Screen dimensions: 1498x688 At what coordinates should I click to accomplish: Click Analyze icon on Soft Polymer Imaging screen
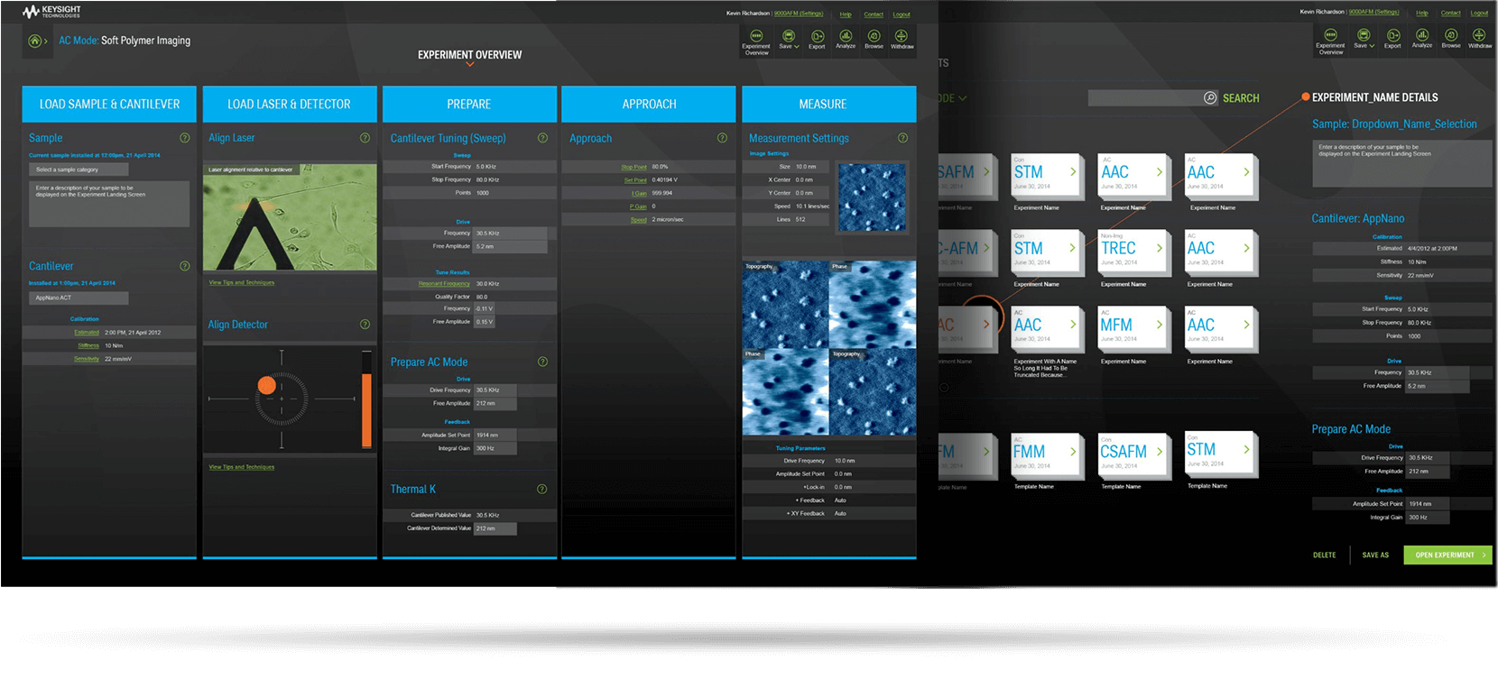[846, 39]
